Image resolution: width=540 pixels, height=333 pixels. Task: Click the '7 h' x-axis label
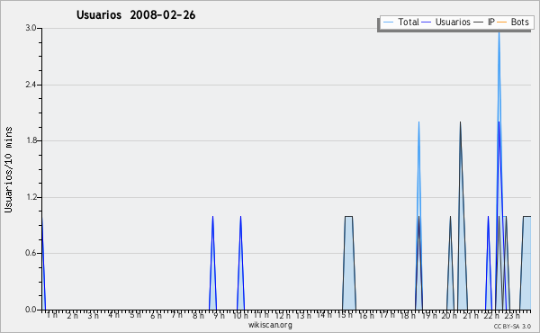pos(177,315)
